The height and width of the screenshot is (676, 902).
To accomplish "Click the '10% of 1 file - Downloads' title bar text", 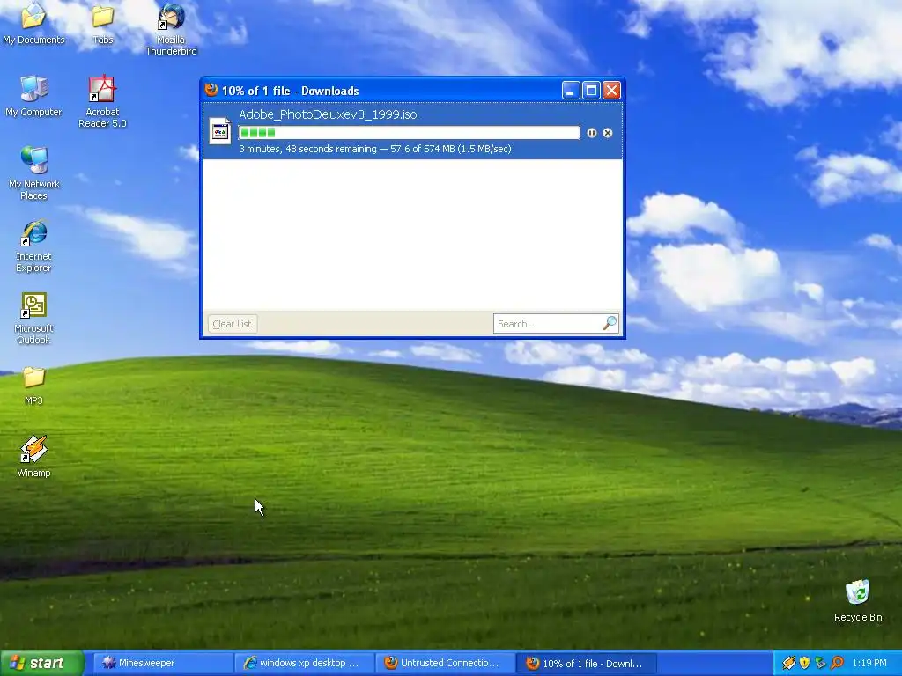I will 291,91.
